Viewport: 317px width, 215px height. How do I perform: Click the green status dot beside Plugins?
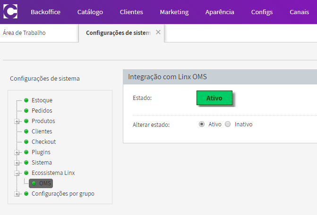click(26, 152)
